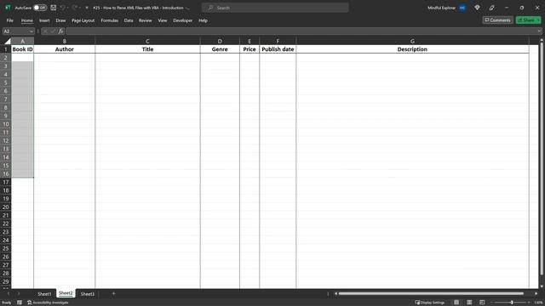
Task: Switch to Normal view icon
Action: pyautogui.click(x=456, y=303)
